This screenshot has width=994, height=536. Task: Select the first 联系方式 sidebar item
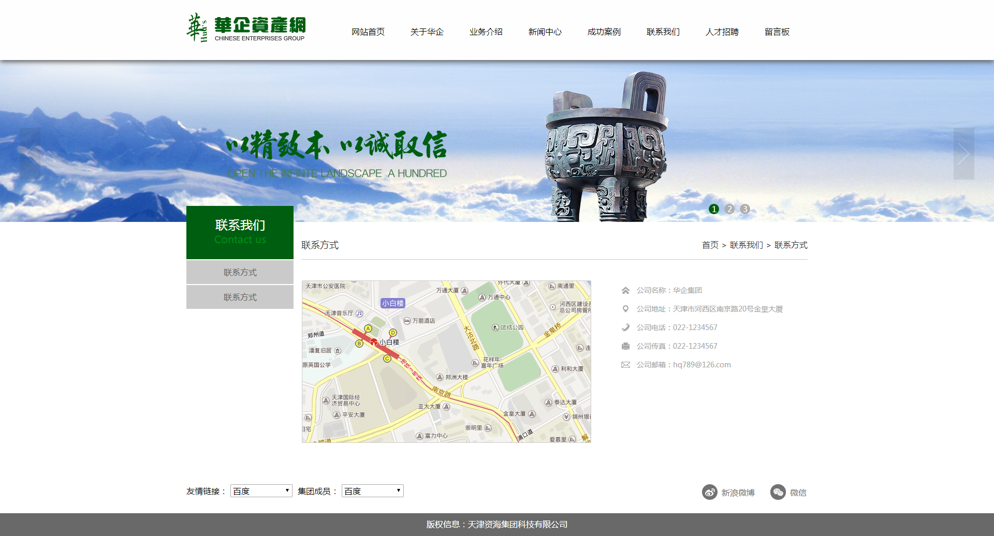[240, 272]
